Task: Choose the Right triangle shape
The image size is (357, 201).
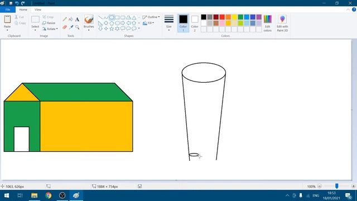Action: (100, 23)
